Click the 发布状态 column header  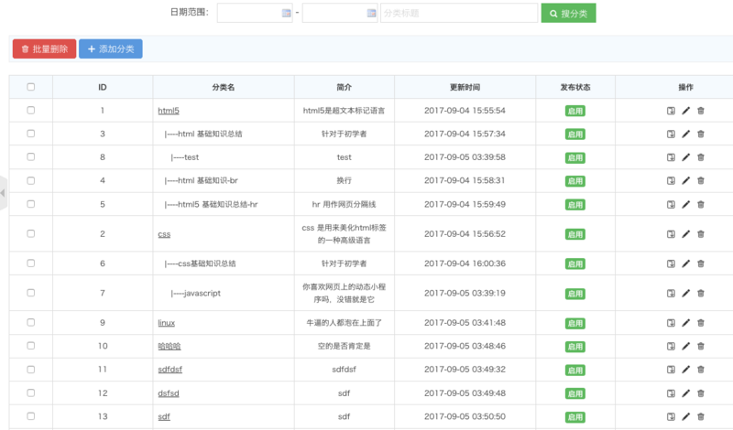tap(575, 87)
